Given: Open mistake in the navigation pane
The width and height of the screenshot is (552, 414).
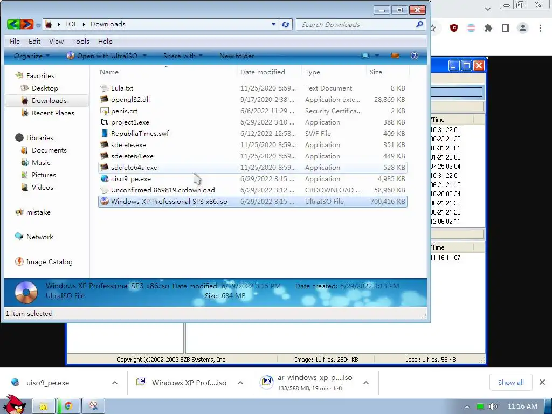Looking at the screenshot, I should click(x=33, y=212).
